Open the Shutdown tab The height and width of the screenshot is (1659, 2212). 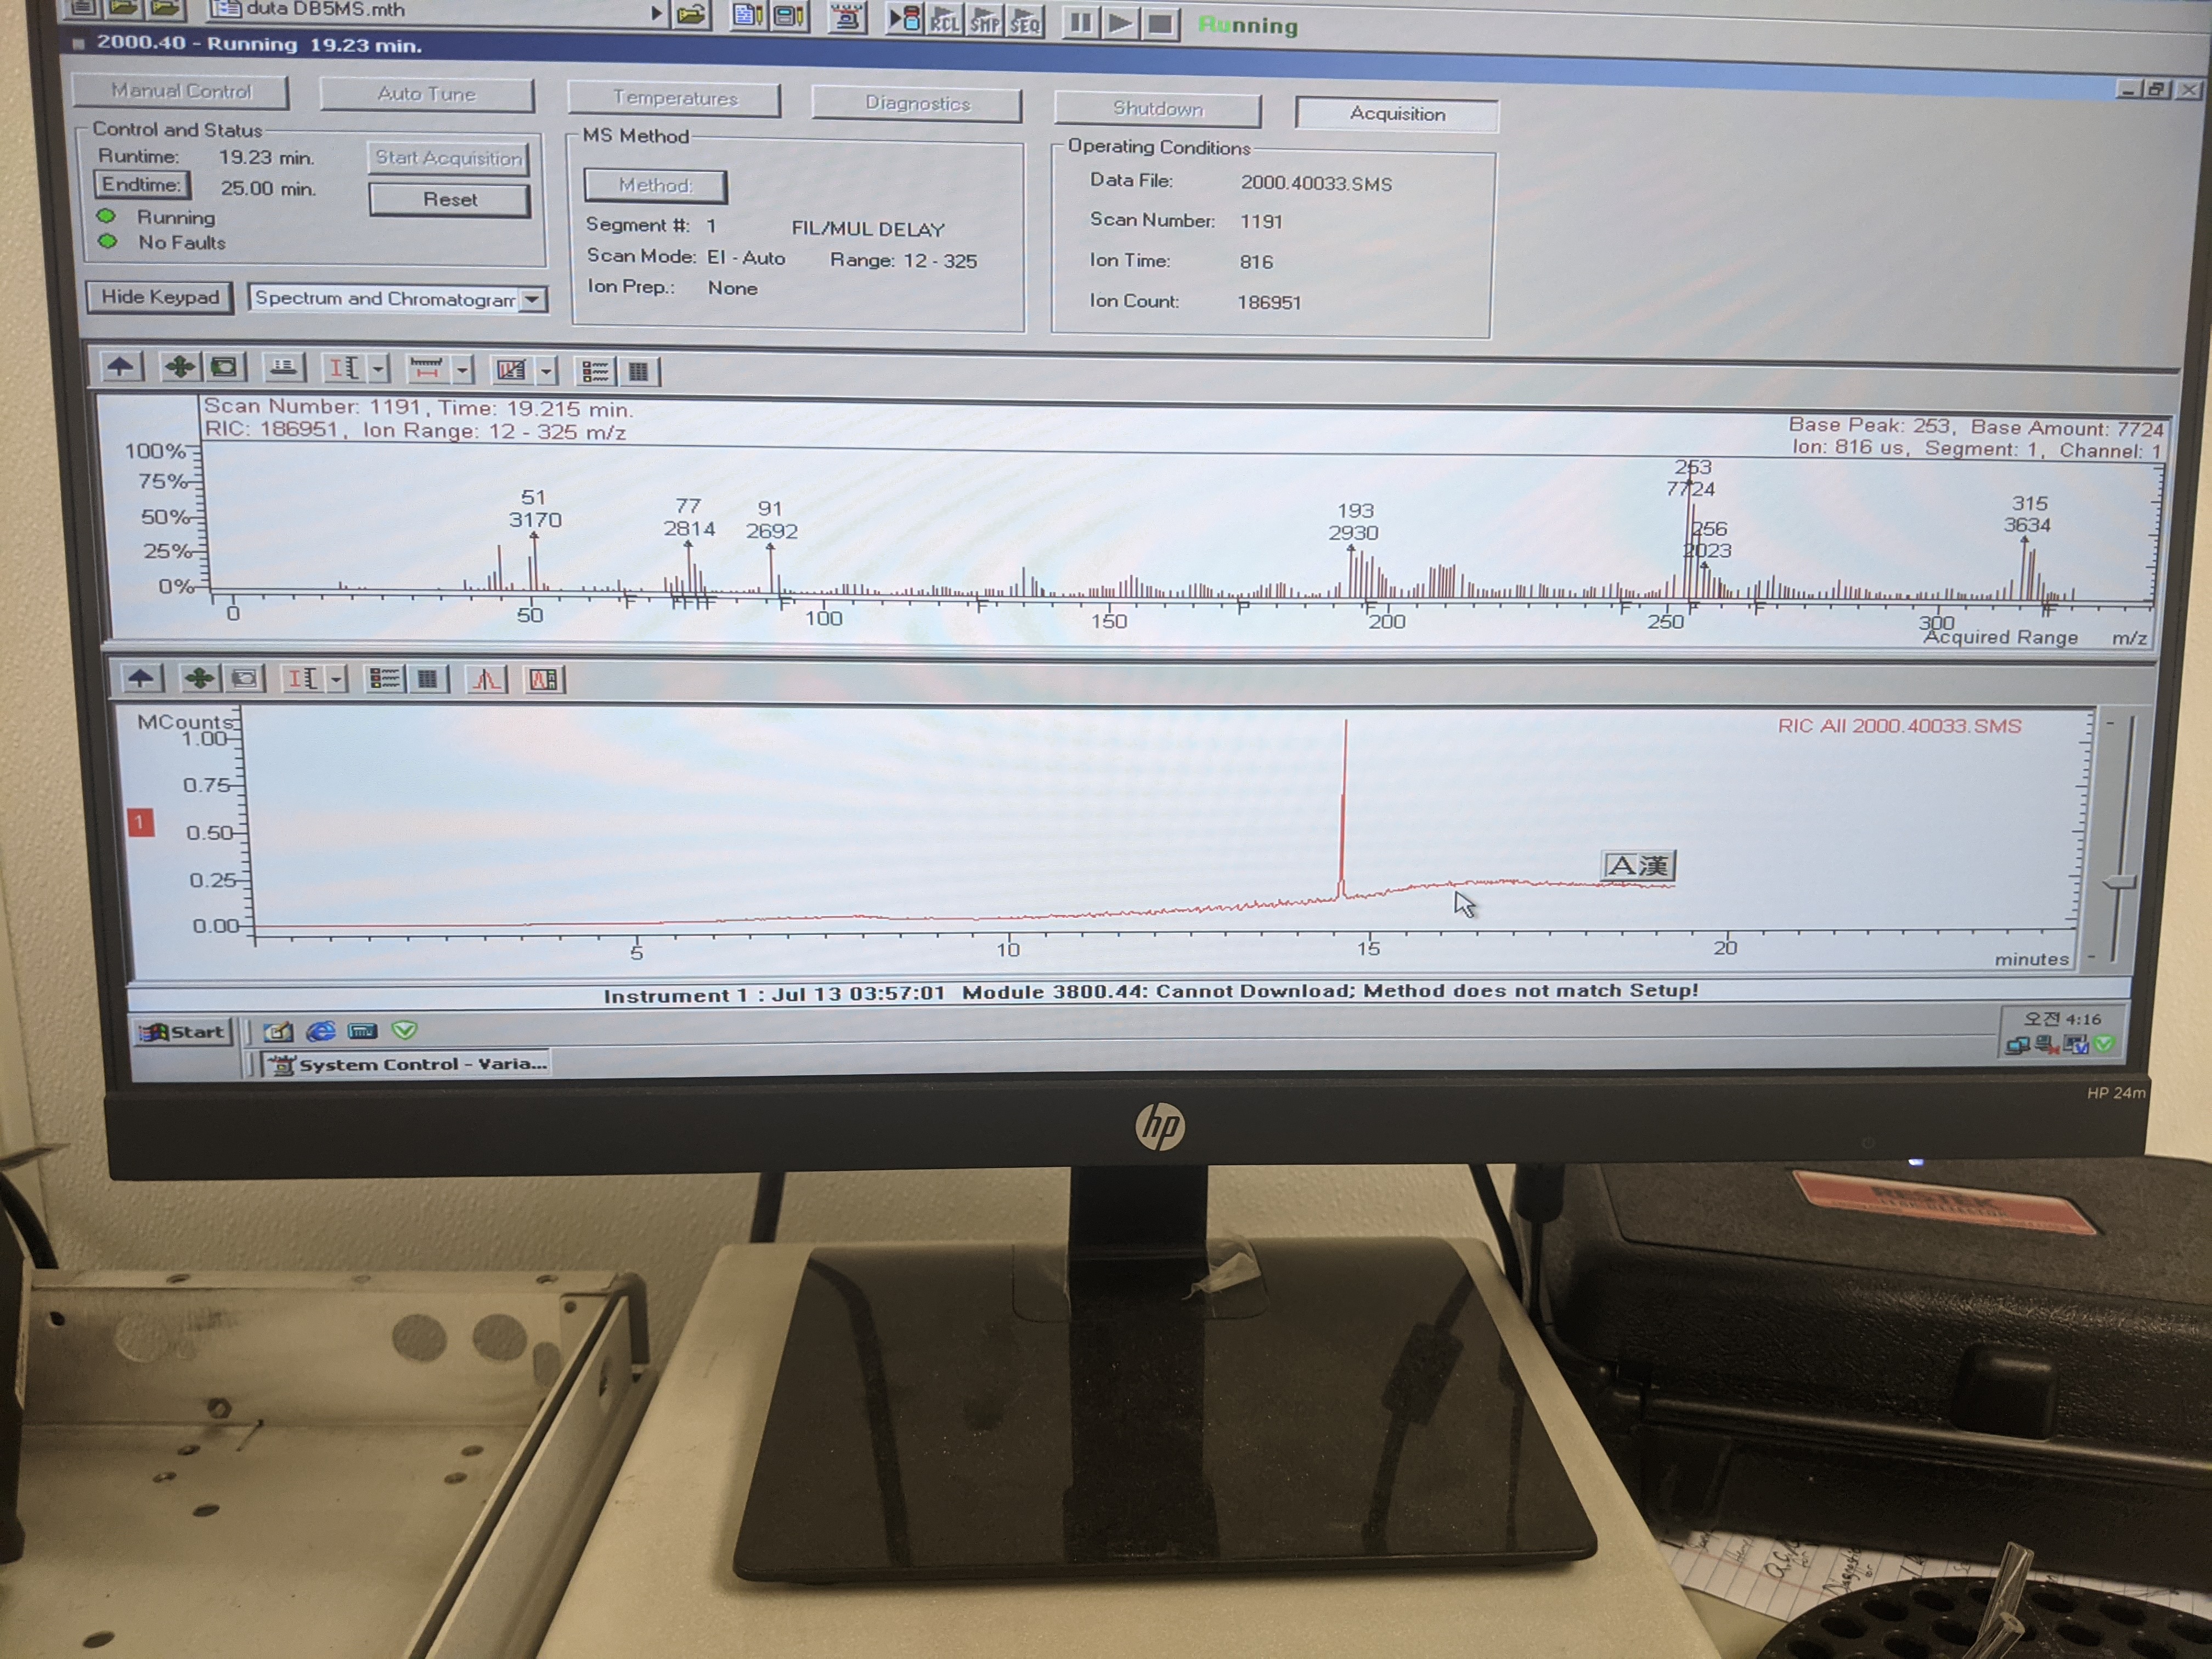tap(1158, 108)
